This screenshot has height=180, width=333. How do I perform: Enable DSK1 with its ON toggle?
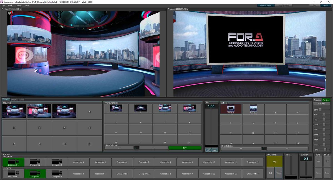click(x=318, y=161)
